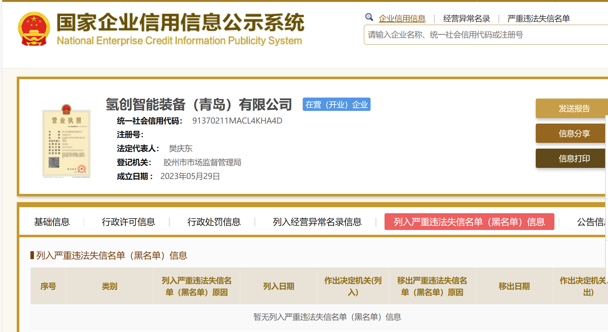608x332 pixels.
Task: Select the 经营异常名录 search category
Action: tap(467, 19)
